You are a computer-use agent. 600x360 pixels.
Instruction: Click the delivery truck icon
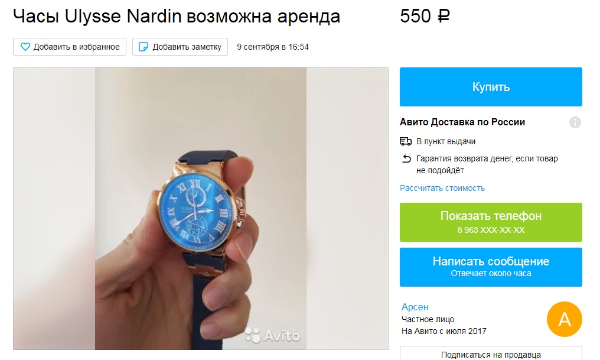click(x=406, y=141)
